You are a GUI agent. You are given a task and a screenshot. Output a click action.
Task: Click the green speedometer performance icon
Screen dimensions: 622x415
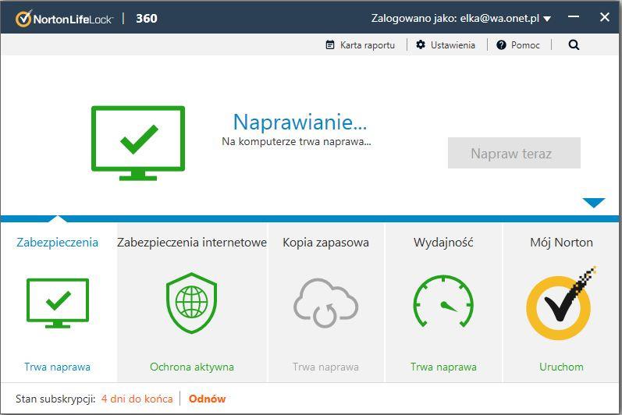[x=443, y=301]
